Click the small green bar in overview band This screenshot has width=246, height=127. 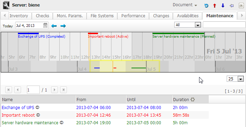click(139, 68)
